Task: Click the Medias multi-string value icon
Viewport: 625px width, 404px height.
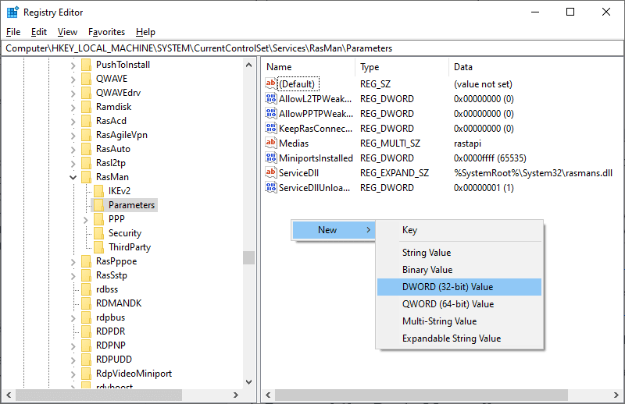Action: point(271,144)
